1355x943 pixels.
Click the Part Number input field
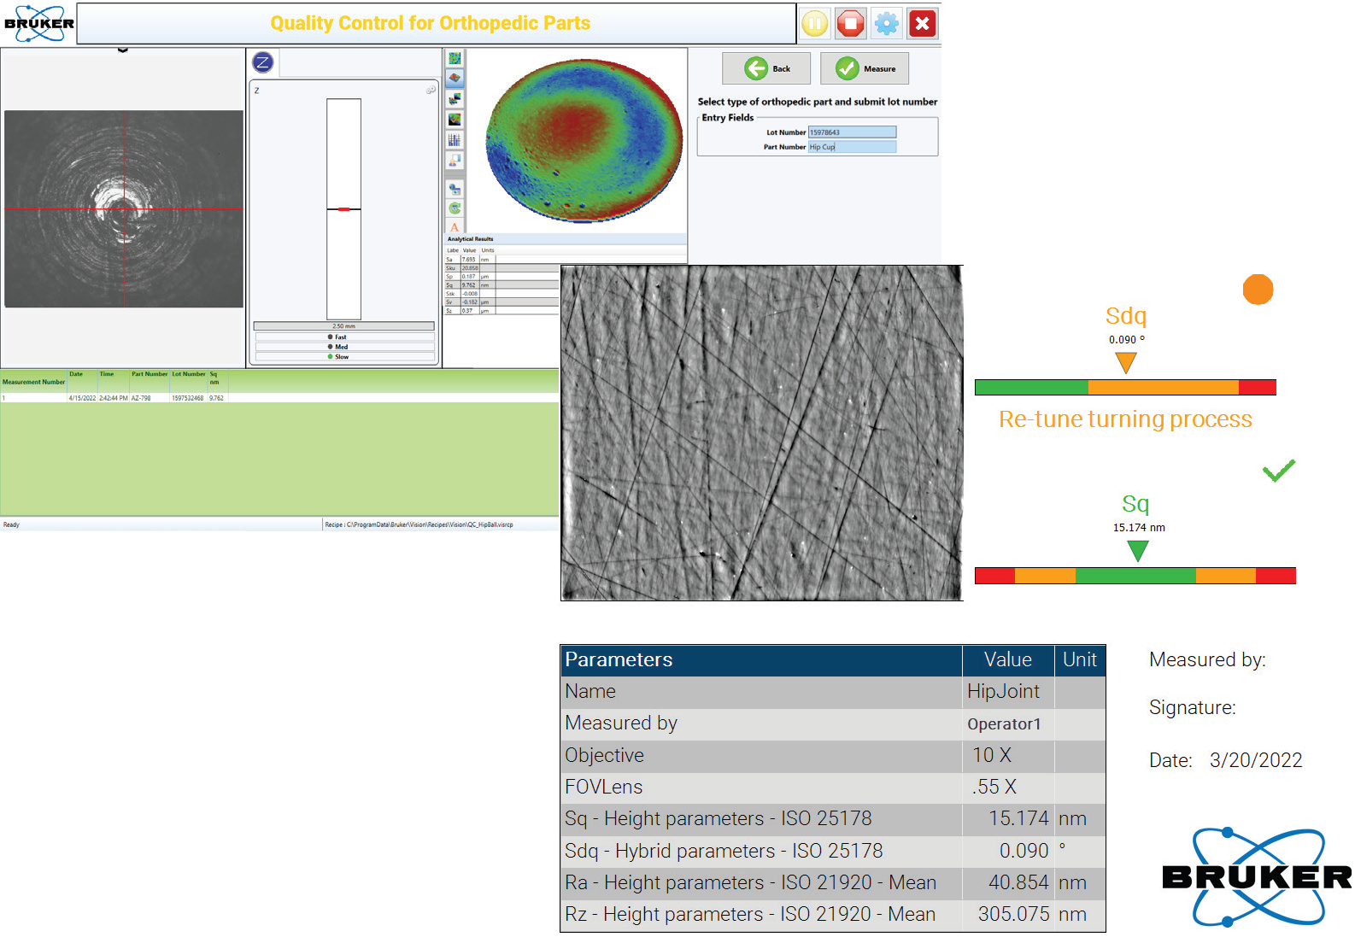852,147
